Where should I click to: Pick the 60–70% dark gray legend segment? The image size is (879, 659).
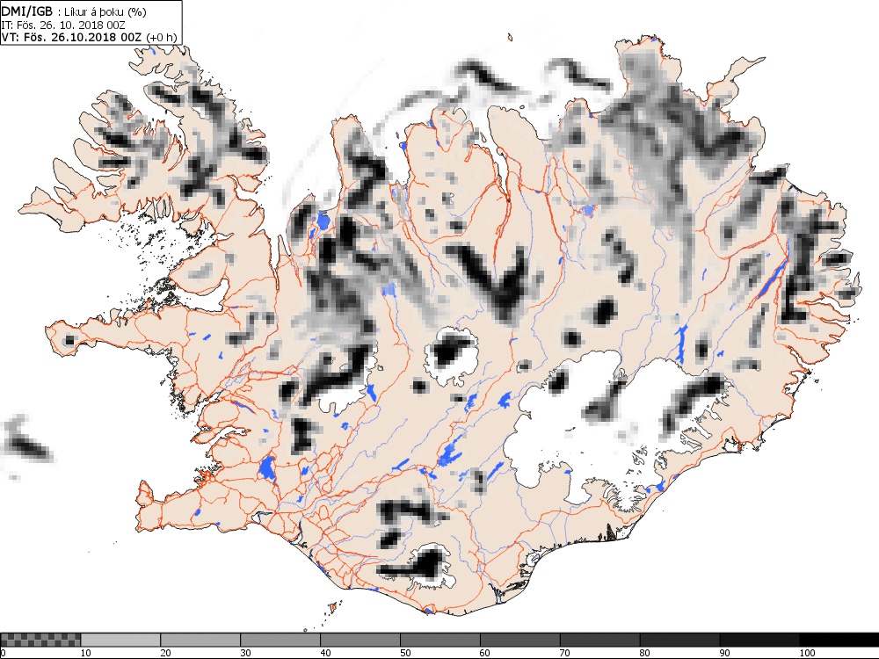pos(519,640)
